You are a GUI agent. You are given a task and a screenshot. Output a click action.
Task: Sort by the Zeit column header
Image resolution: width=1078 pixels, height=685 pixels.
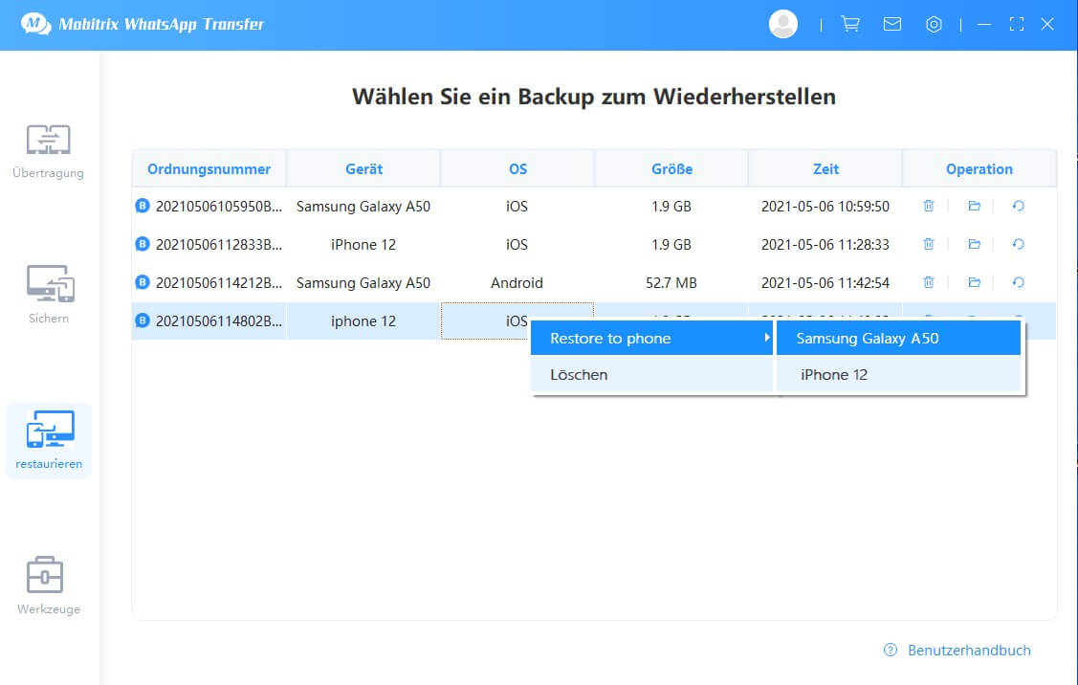click(x=825, y=168)
